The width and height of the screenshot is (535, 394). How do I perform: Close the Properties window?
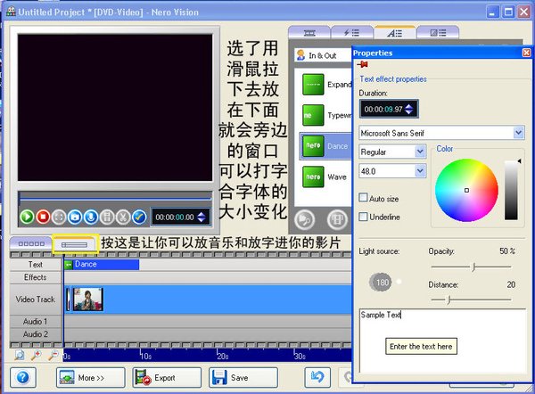pyautogui.click(x=526, y=53)
